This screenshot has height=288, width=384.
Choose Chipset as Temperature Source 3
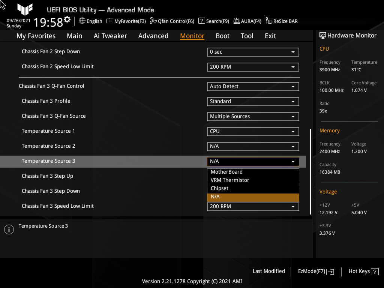point(219,188)
